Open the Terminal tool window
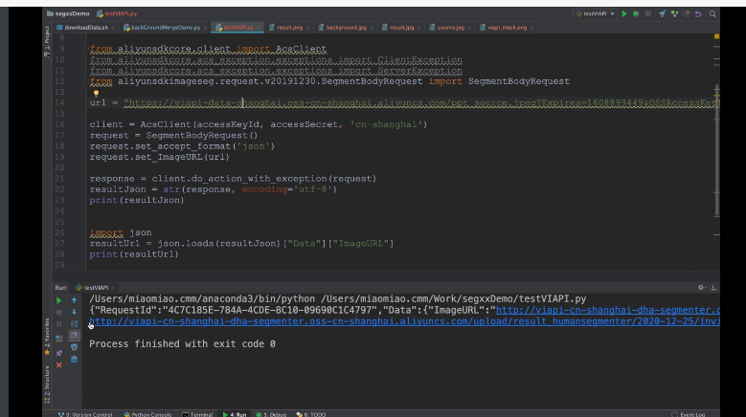The height and width of the screenshot is (417, 746). [x=197, y=414]
